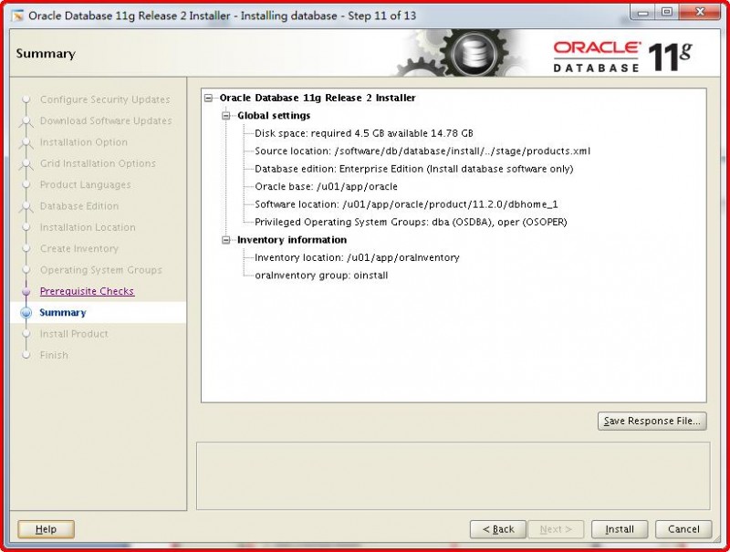Collapse the Oracle Database 11g Release 2 Installer node
730x552 pixels.
tap(209, 98)
